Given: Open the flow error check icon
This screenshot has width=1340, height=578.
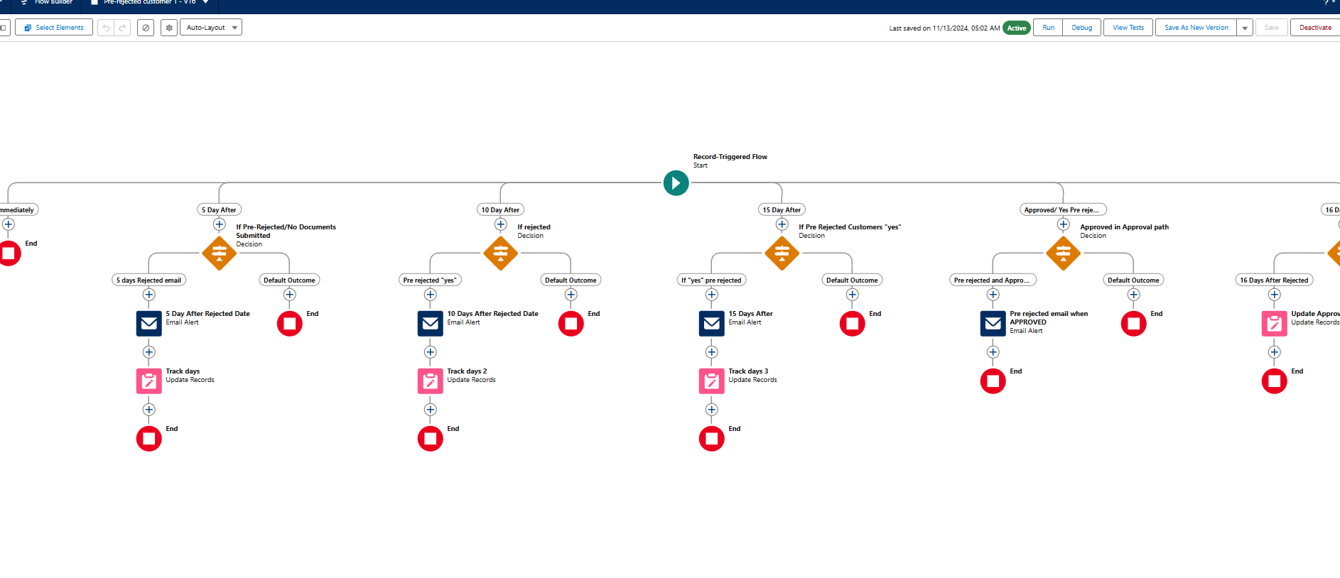Looking at the screenshot, I should 146,28.
